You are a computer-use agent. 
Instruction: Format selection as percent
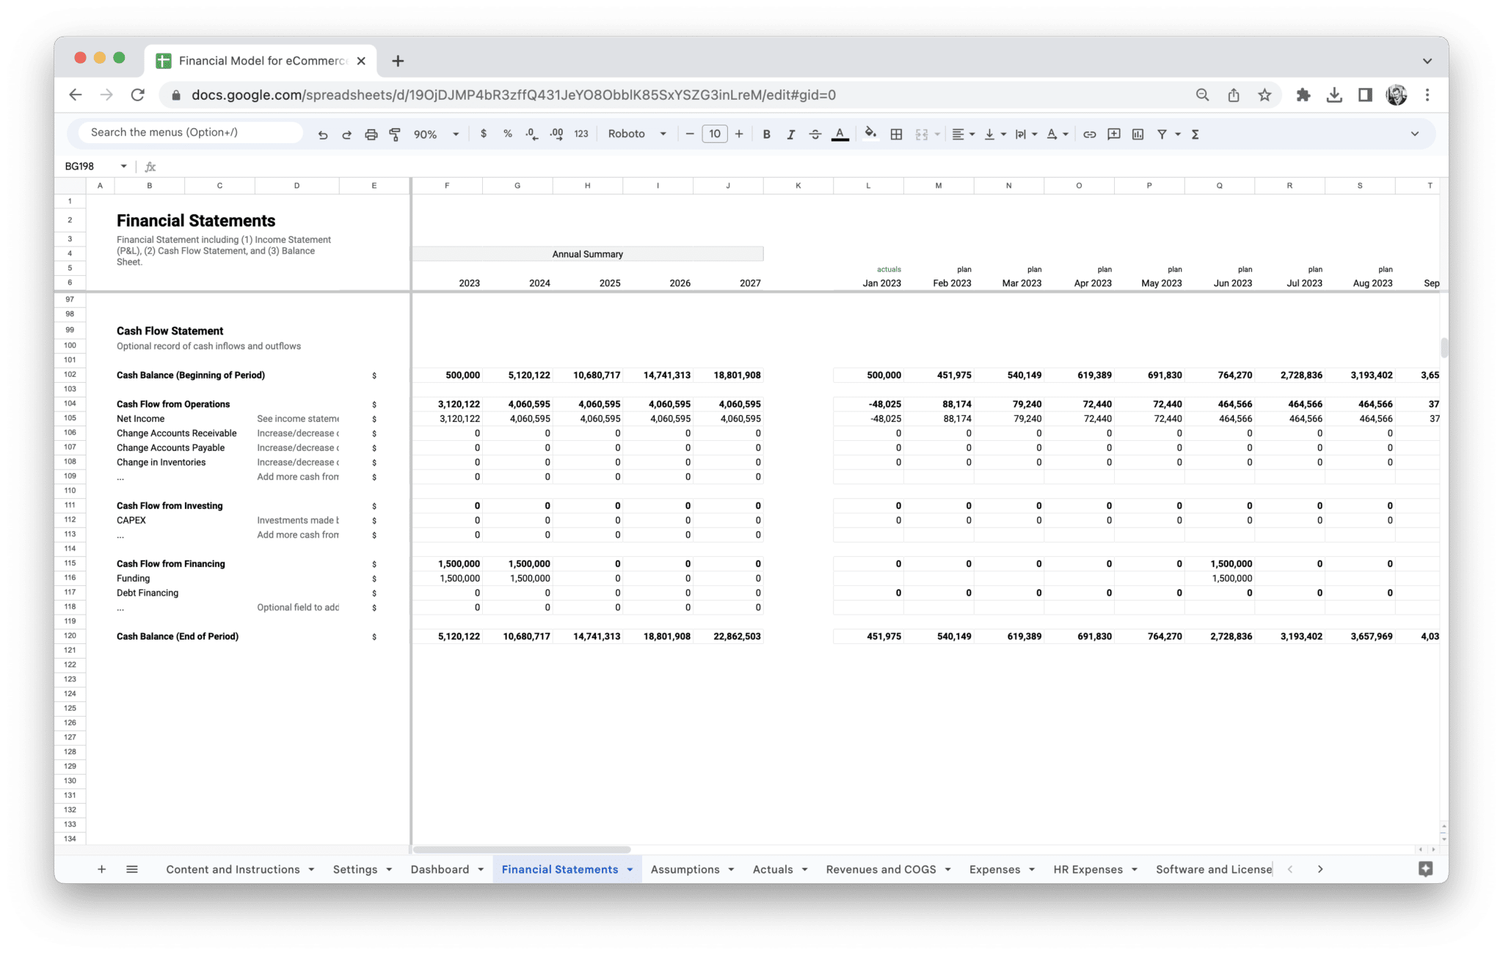click(x=507, y=134)
